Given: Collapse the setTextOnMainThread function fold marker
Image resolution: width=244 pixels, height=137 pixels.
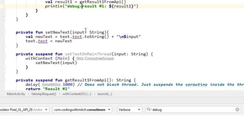Looking at the screenshot, I should click(x=4, y=54).
